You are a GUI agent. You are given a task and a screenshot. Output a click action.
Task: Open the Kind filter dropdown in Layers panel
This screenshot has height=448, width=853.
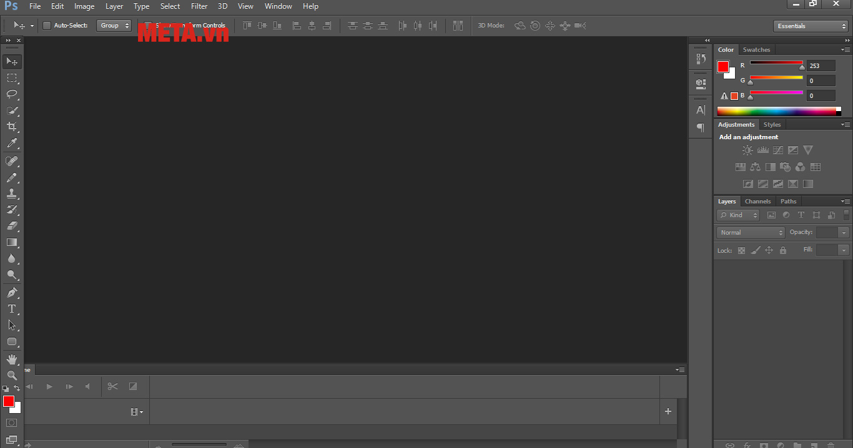737,215
